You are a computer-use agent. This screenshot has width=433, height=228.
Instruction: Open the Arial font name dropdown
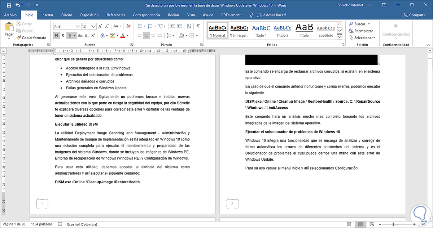tap(78, 26)
